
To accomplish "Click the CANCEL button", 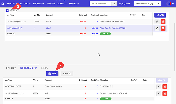I will tap(67, 73).
